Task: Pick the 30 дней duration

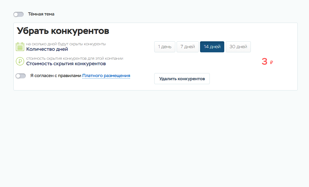Action: point(238,47)
